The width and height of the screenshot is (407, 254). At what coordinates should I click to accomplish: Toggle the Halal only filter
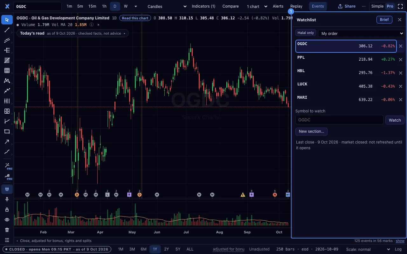coord(306,33)
